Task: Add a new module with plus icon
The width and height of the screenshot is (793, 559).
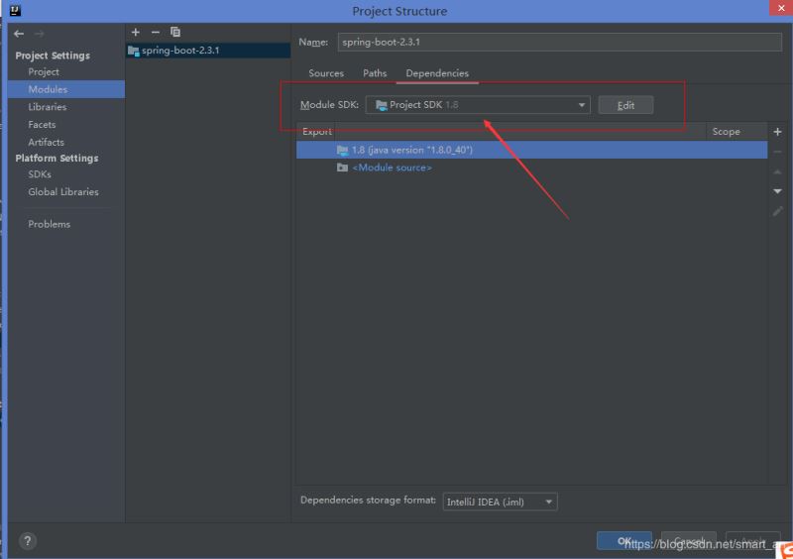Action: coord(136,32)
